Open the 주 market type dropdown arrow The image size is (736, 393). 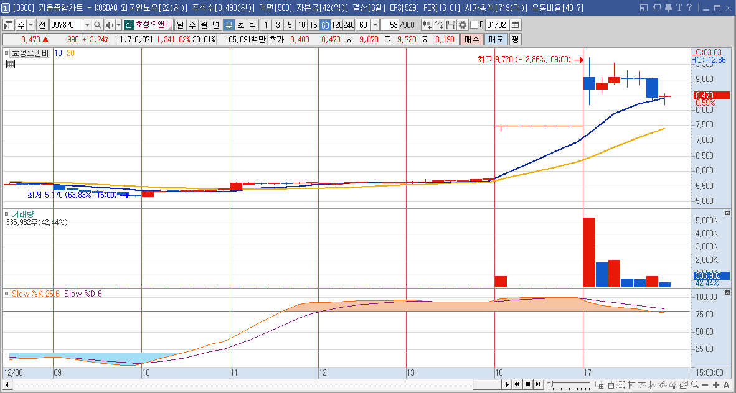tap(31, 25)
